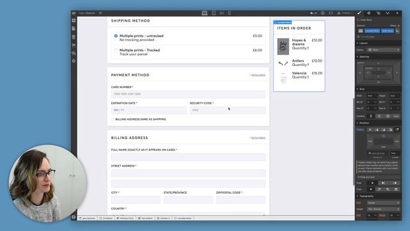Open the Pages panel in sidebar

pos(74,28)
